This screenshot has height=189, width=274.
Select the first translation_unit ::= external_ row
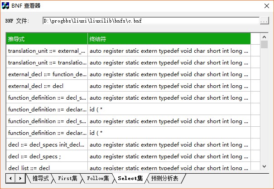[x=47, y=51]
